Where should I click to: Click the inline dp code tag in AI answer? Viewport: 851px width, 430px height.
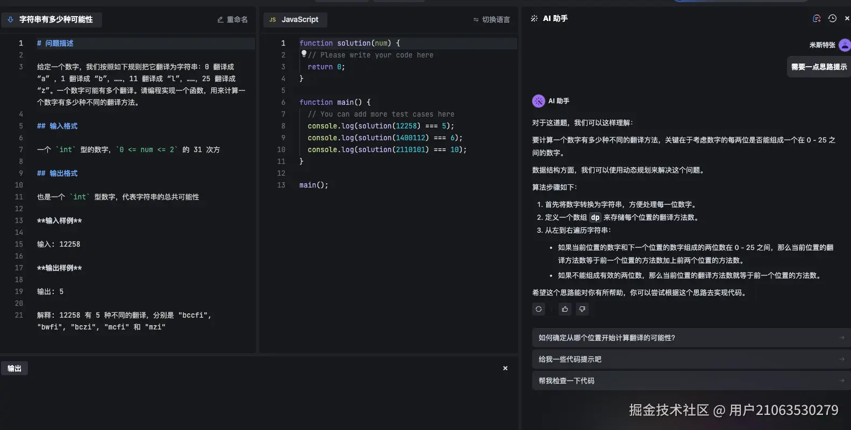coord(595,217)
